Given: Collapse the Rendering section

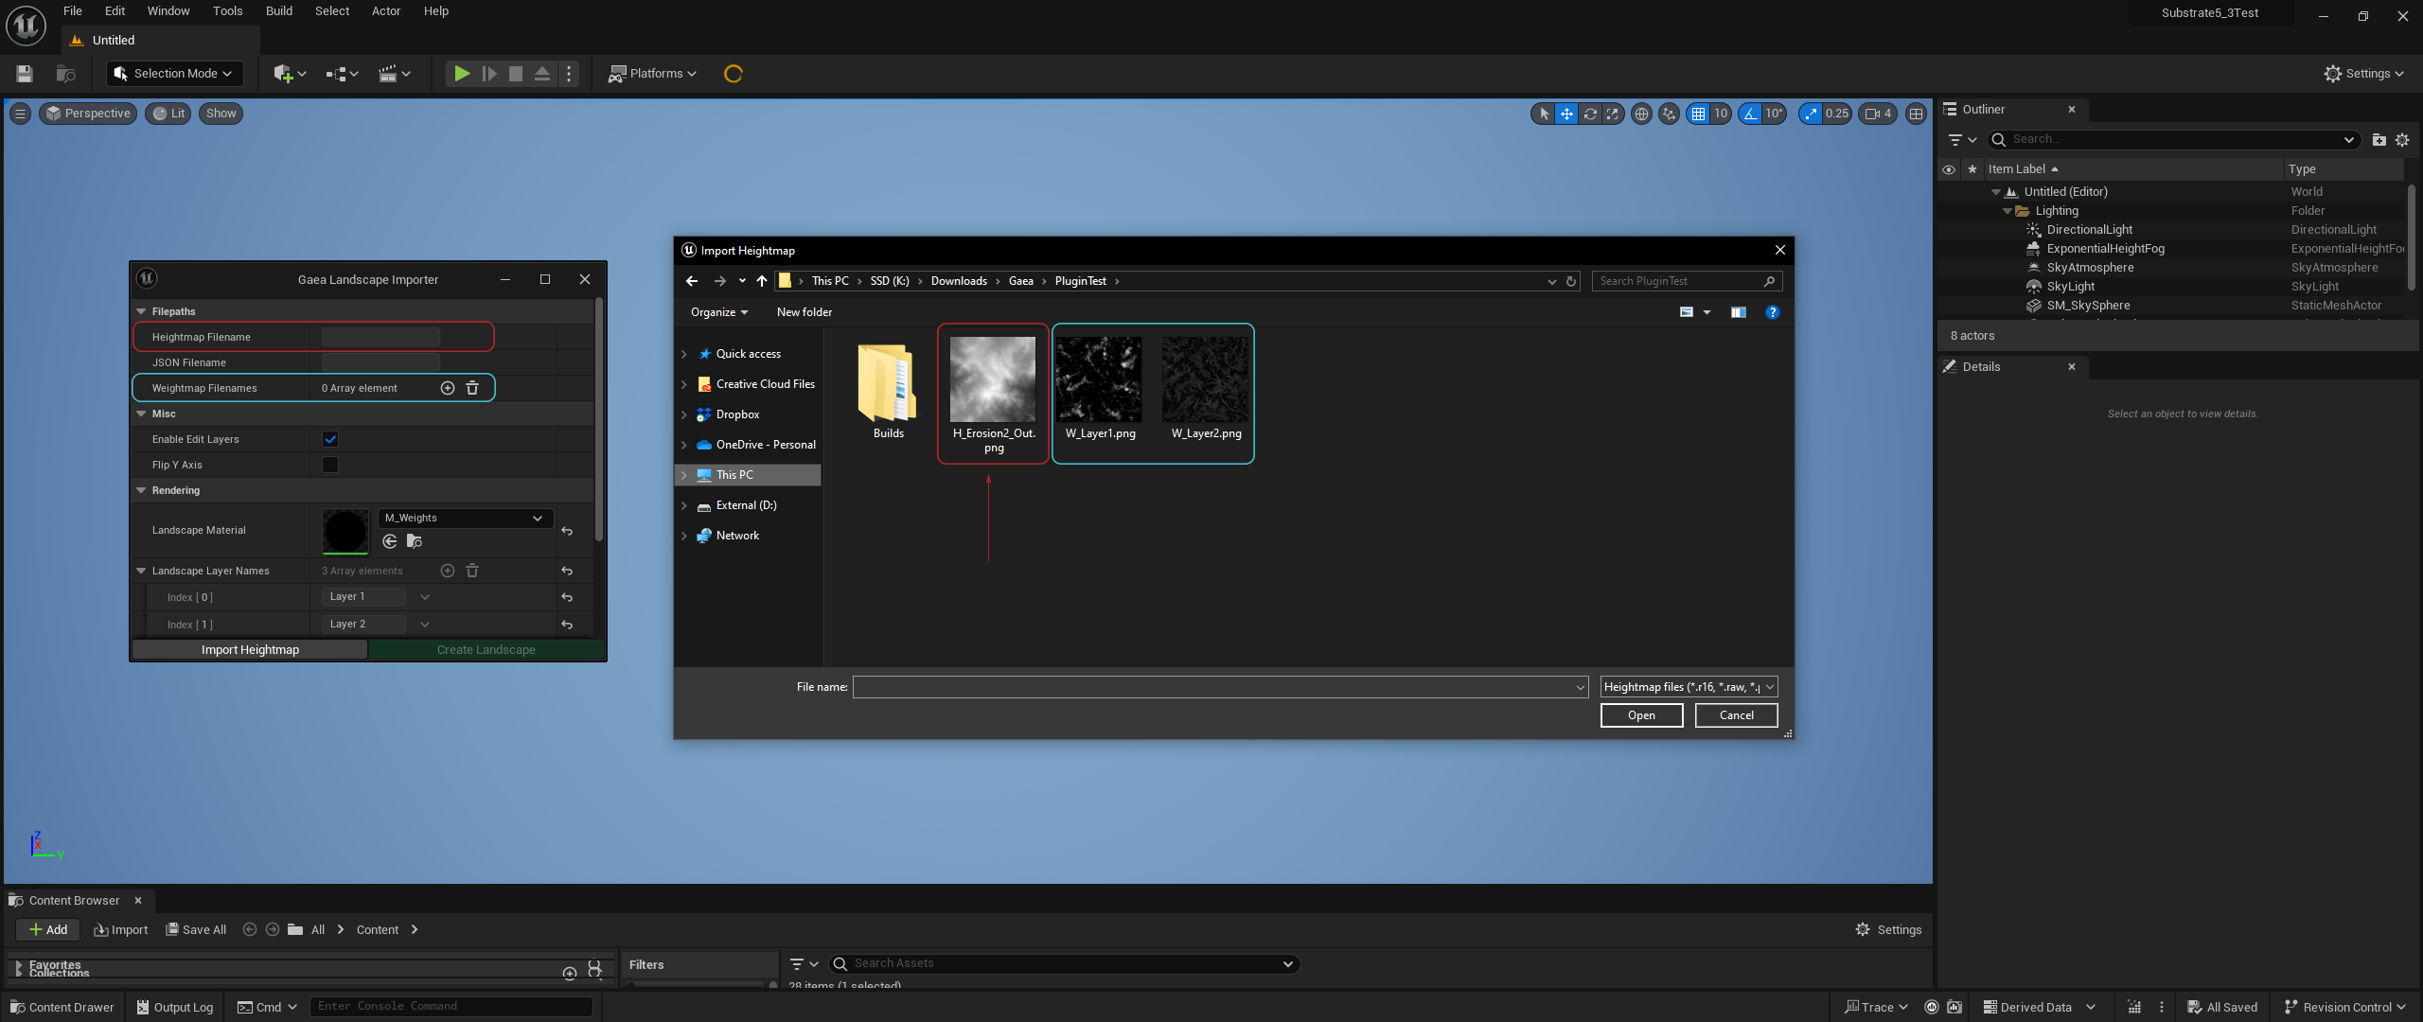Looking at the screenshot, I should (141, 490).
